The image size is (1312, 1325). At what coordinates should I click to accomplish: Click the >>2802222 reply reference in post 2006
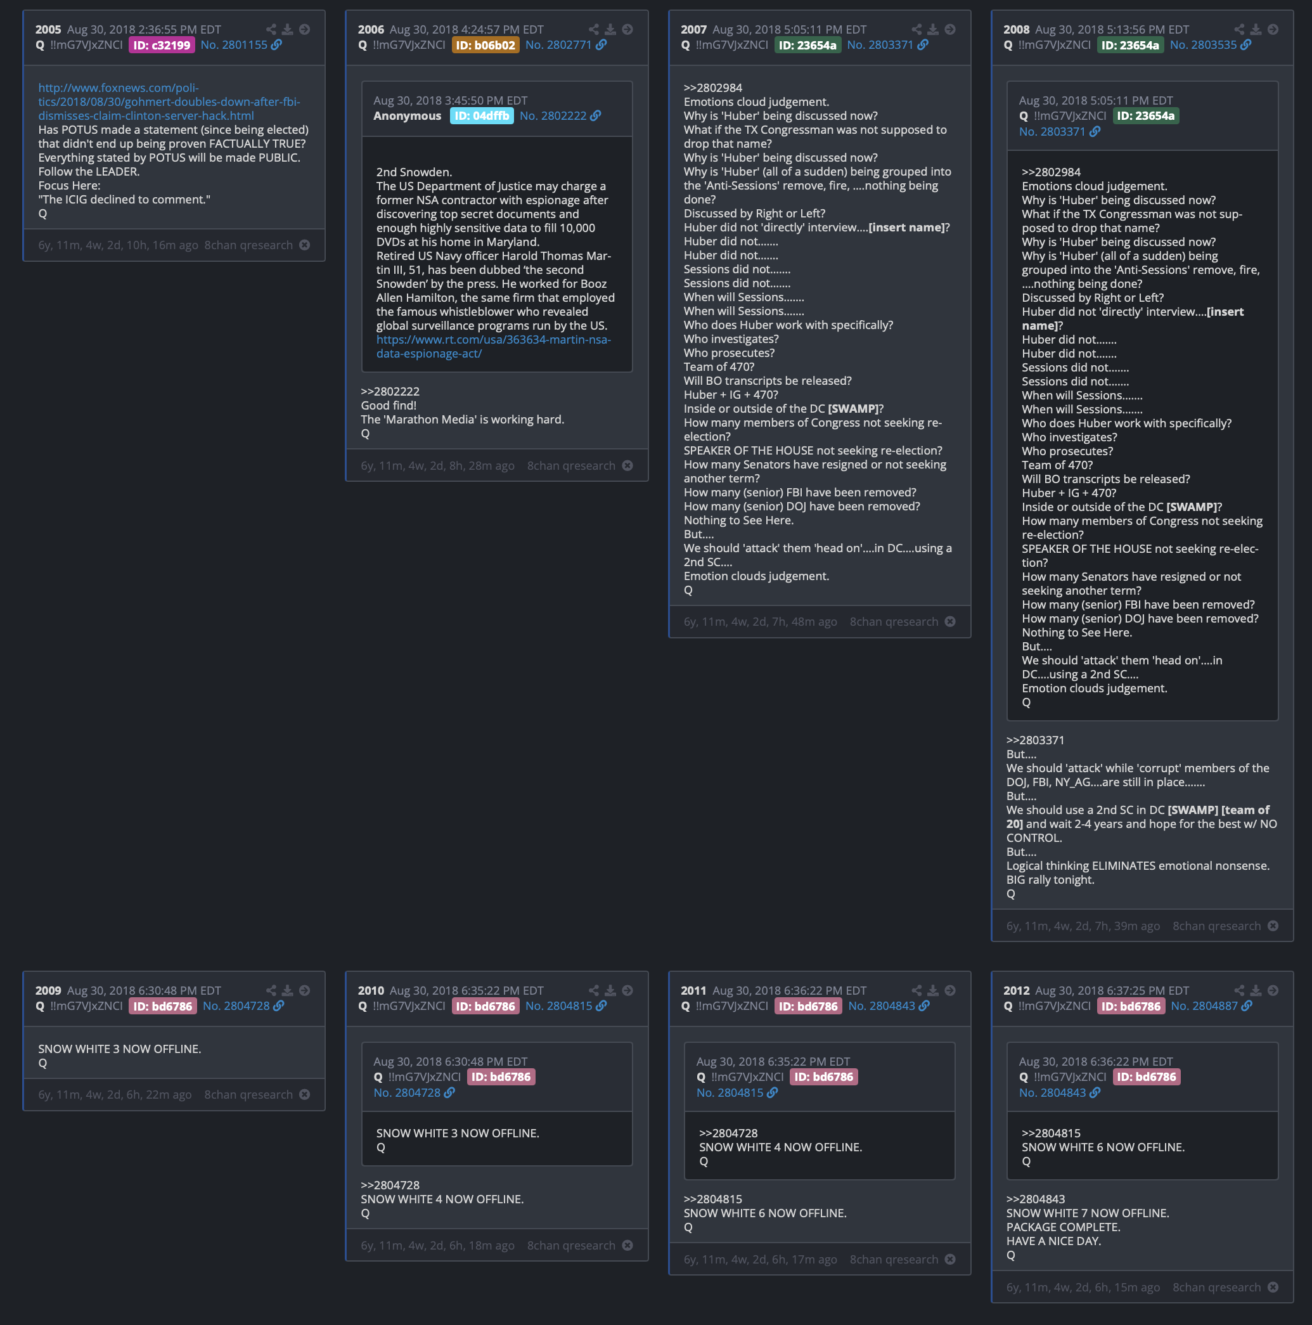390,392
